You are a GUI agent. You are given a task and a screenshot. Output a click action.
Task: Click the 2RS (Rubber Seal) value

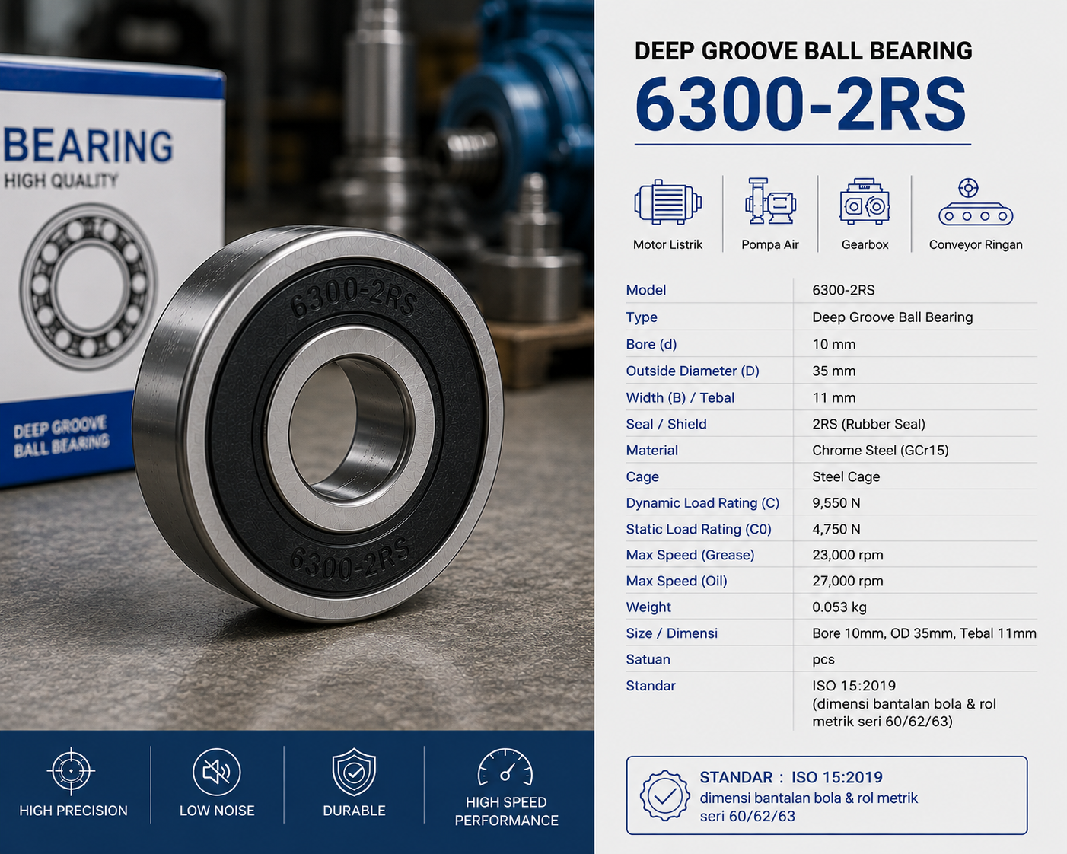[868, 424]
